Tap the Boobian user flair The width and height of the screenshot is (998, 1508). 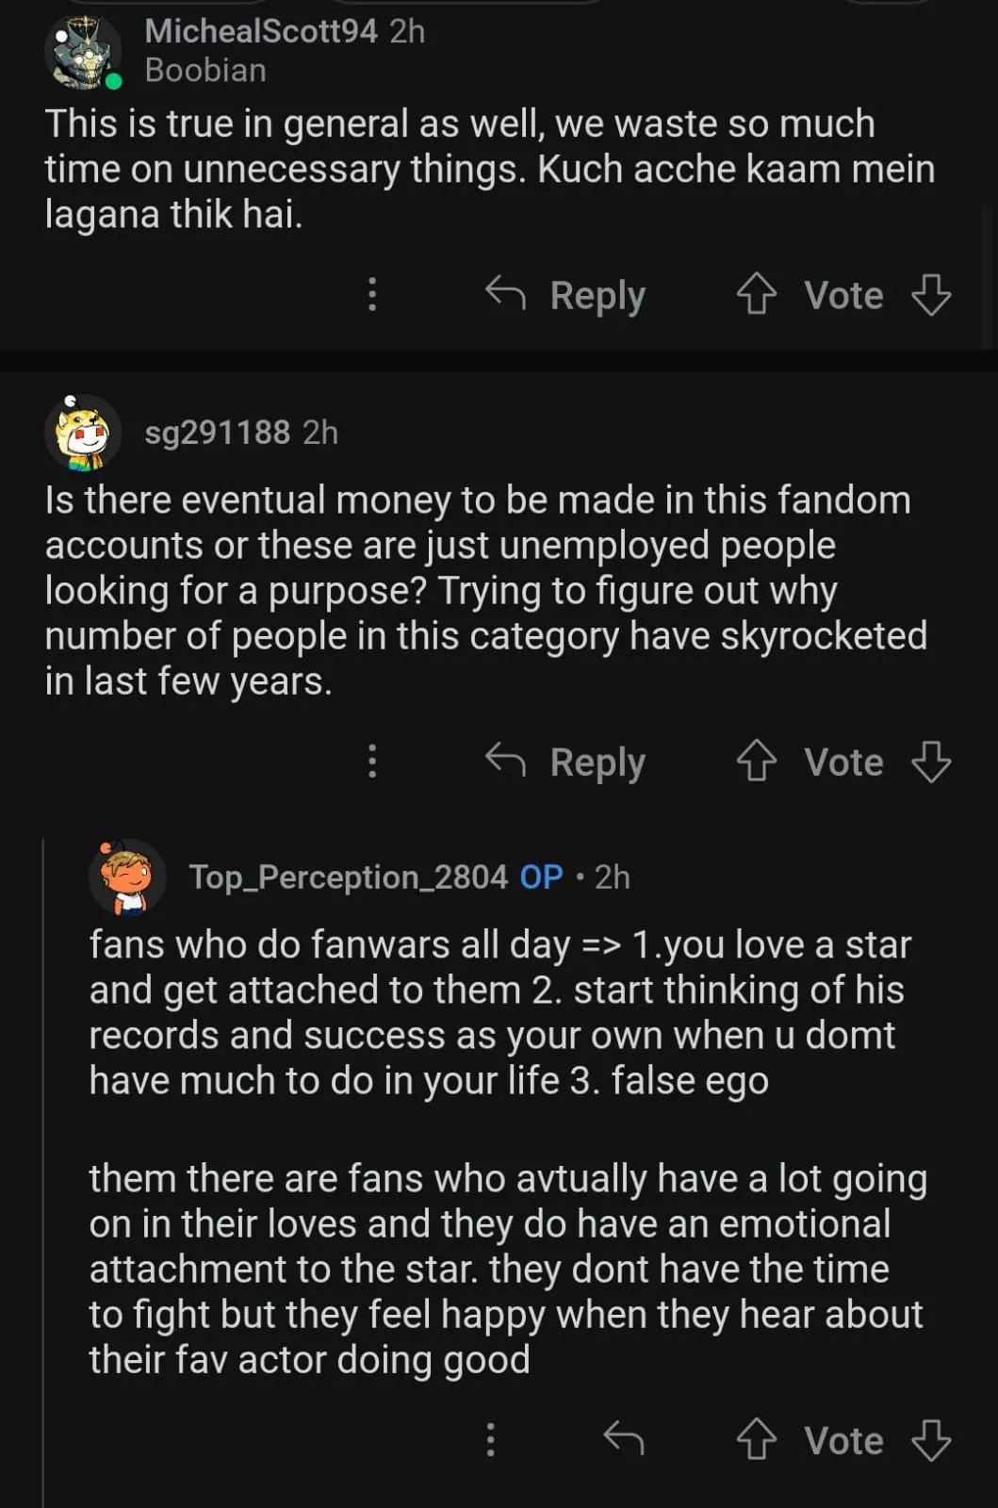(x=205, y=71)
